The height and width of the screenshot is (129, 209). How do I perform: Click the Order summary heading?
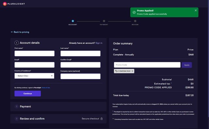coord(123,43)
